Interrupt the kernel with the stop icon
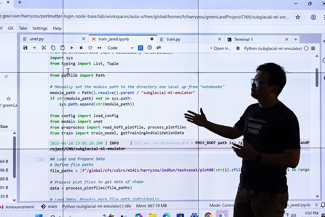The height and width of the screenshot is (217, 325). pos(81,48)
